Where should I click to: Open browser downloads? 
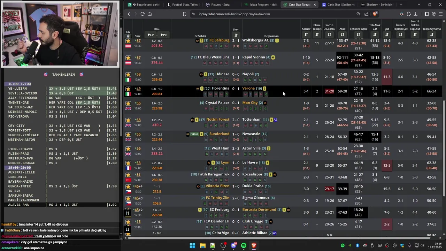415,14
